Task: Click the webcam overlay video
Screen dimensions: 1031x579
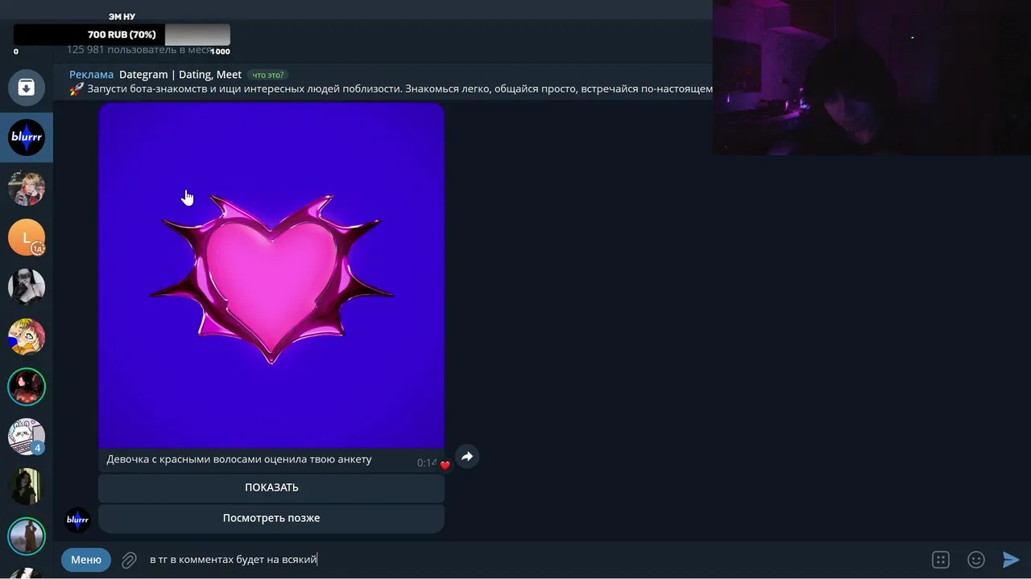Action: coord(872,77)
